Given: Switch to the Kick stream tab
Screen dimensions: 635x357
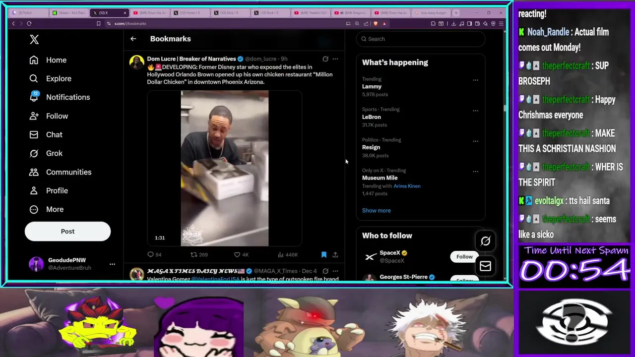Looking at the screenshot, I should [69, 13].
